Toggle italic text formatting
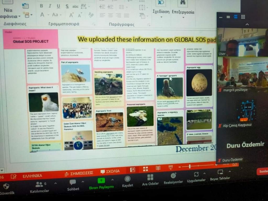The width and height of the screenshot is (268, 201). click(x=50, y=6)
